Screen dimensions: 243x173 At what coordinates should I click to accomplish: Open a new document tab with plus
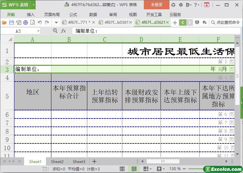point(175,22)
